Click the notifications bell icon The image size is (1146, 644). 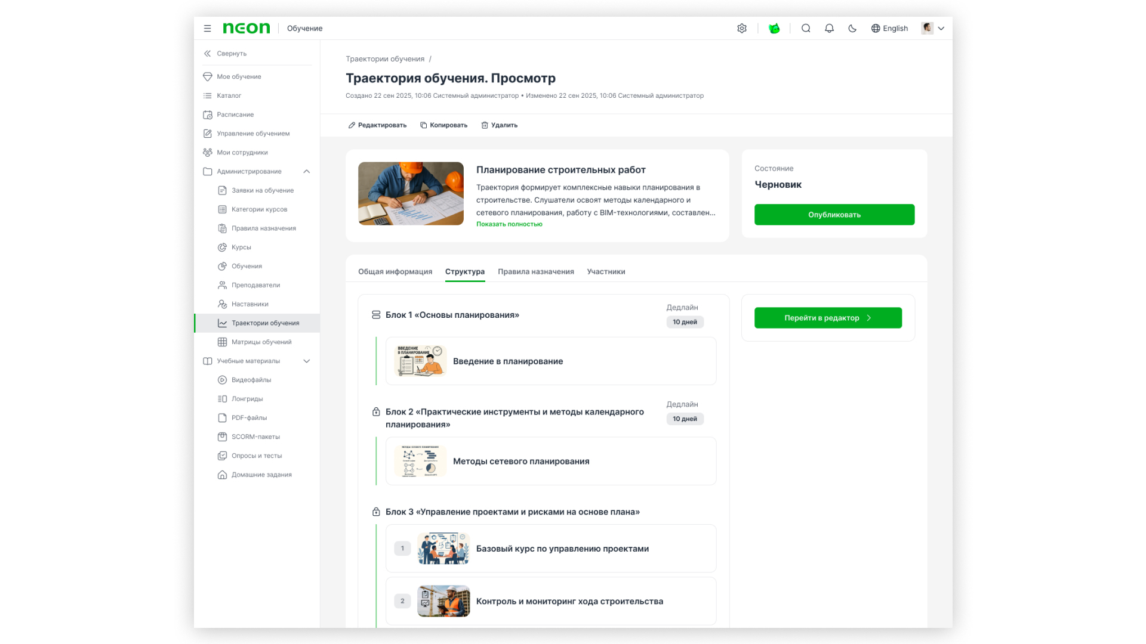coord(829,28)
